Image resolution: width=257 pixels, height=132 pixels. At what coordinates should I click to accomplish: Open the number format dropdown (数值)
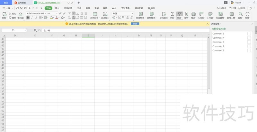click(x=132, y=13)
